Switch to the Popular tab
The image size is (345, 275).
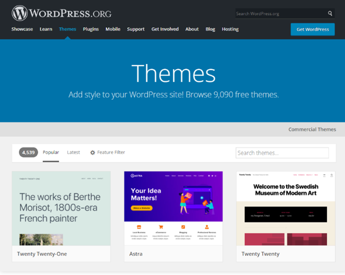[x=51, y=153]
